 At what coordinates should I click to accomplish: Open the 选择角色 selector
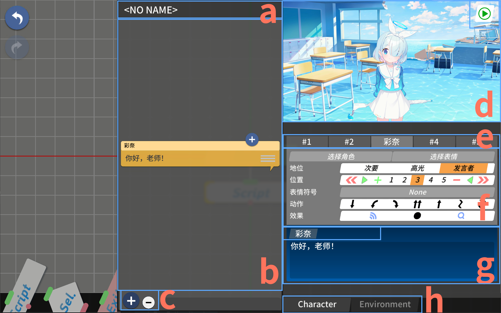click(341, 156)
